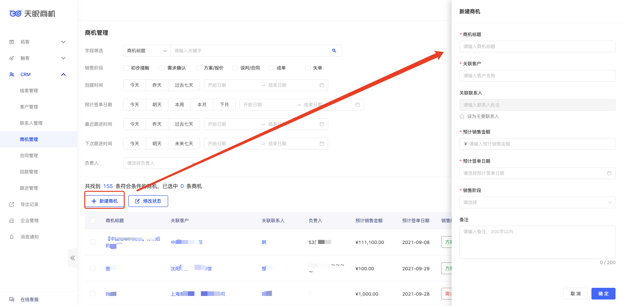Click the 2021-09-08 date cell
The height and width of the screenshot is (306, 623).
tap(416, 242)
